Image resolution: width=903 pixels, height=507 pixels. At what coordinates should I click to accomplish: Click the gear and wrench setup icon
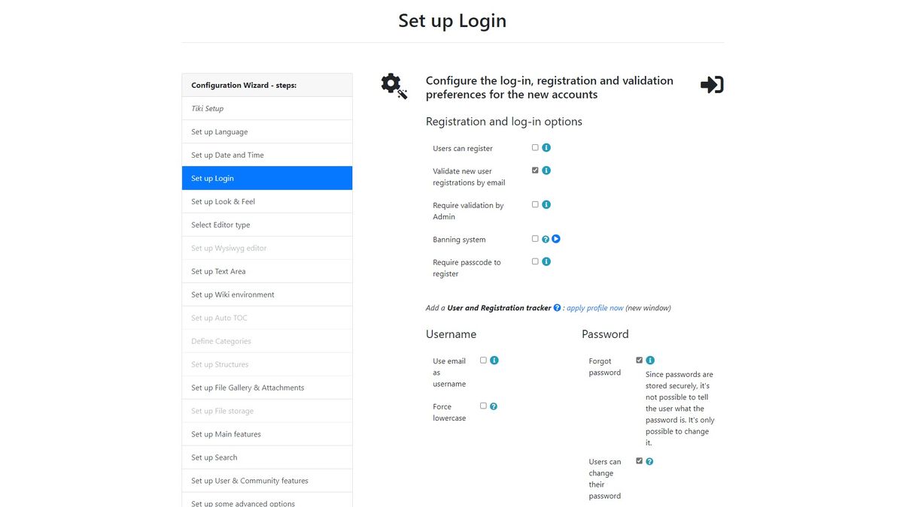[x=394, y=86]
